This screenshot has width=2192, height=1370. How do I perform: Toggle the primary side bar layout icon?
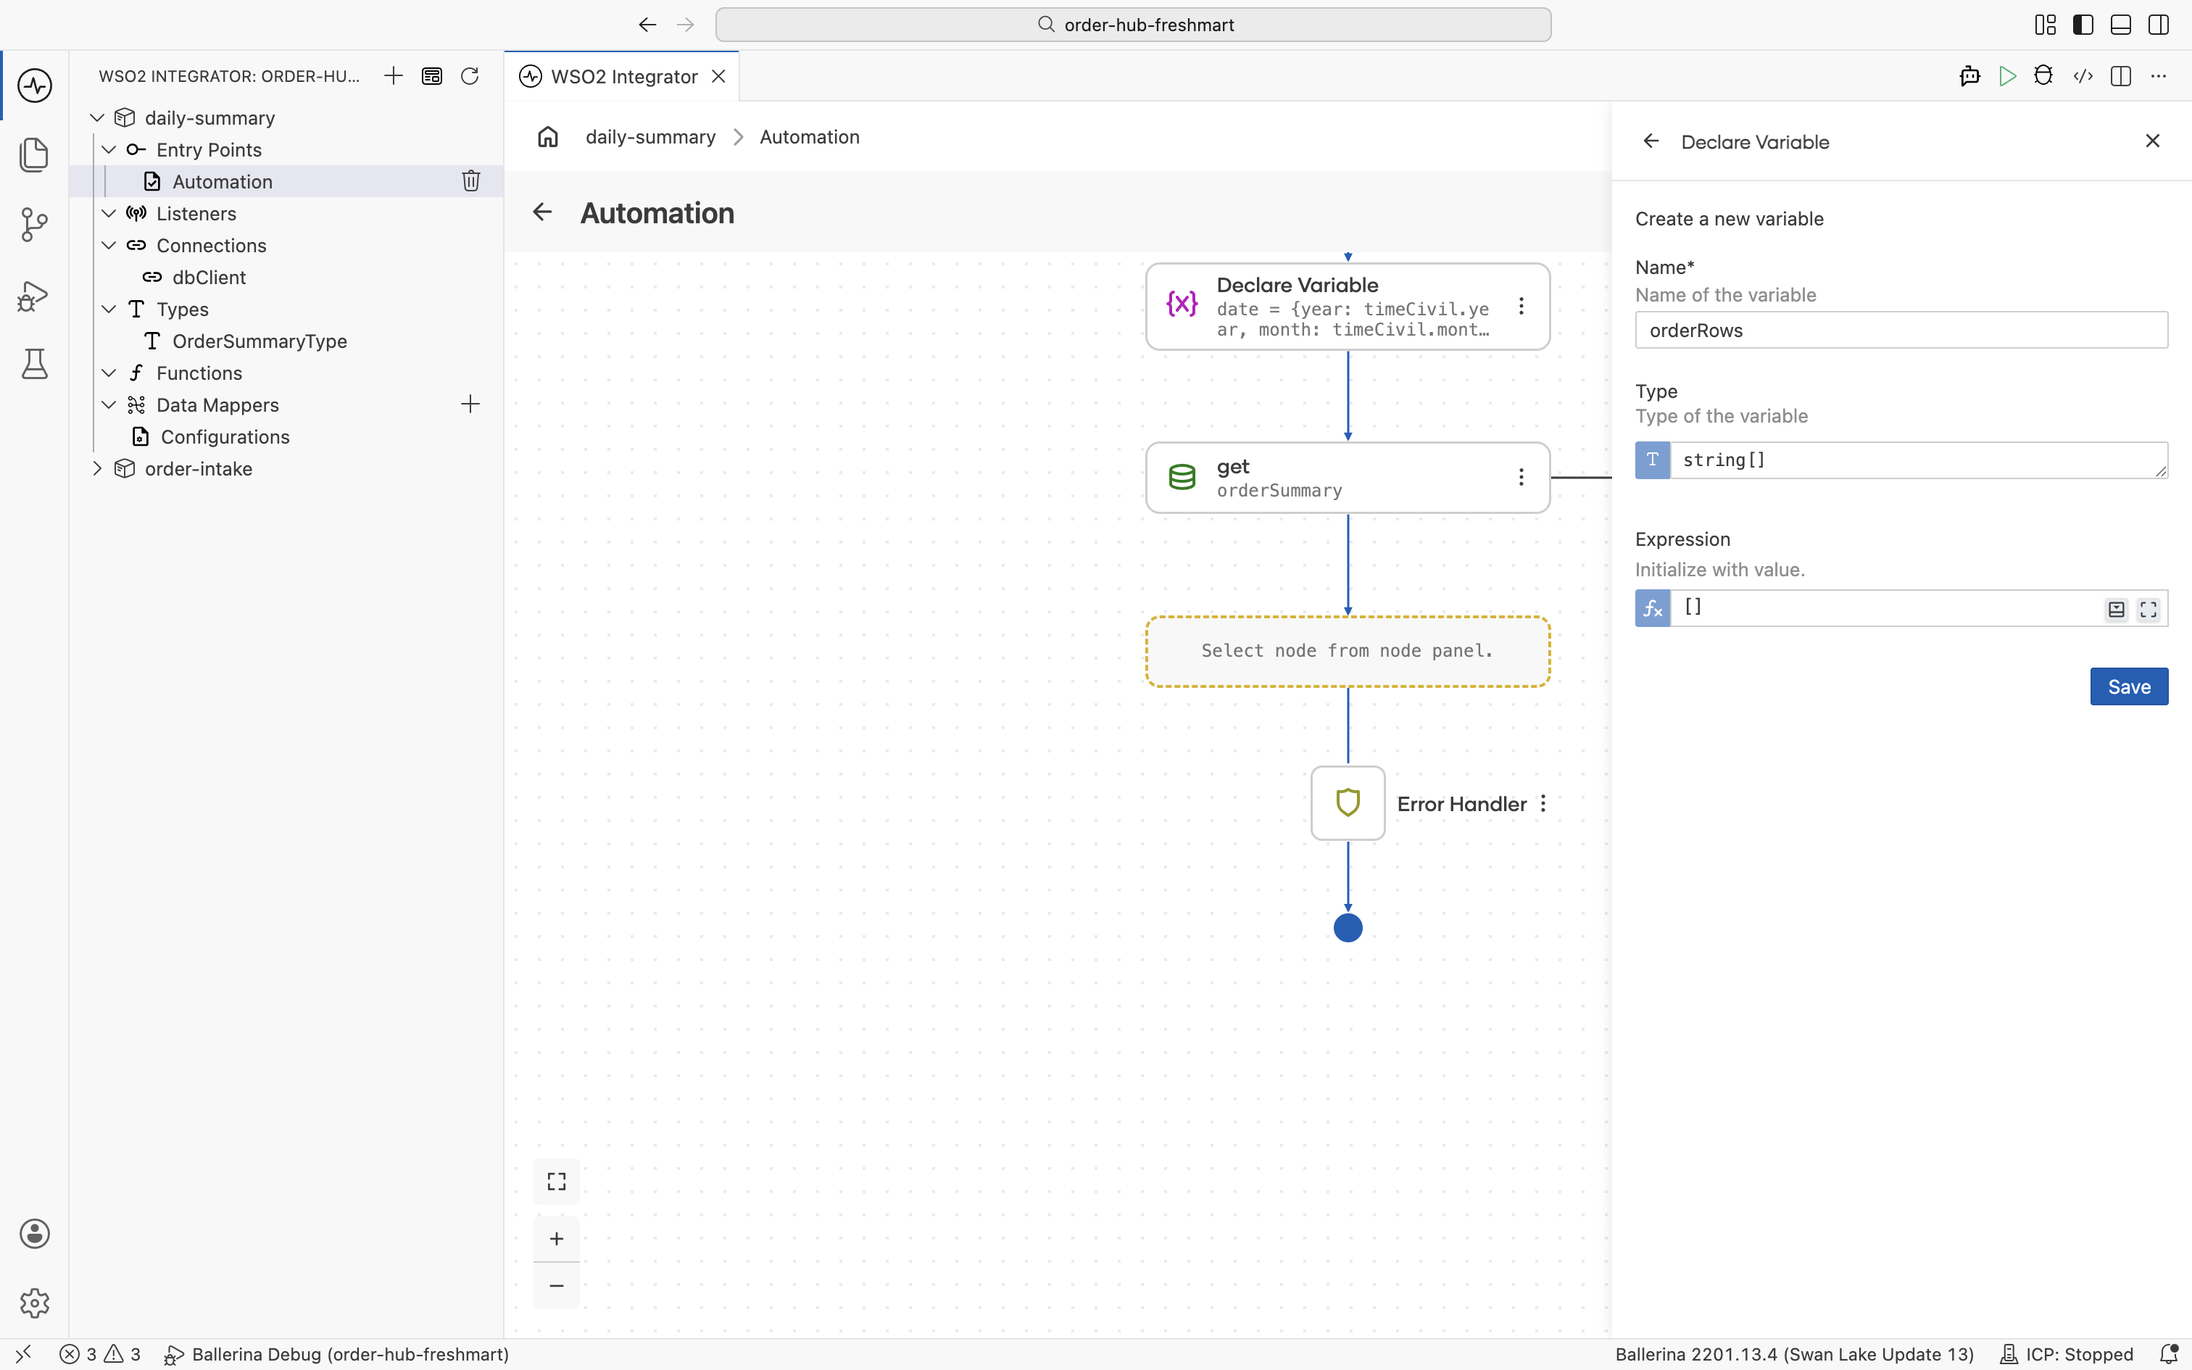pos(2083,25)
